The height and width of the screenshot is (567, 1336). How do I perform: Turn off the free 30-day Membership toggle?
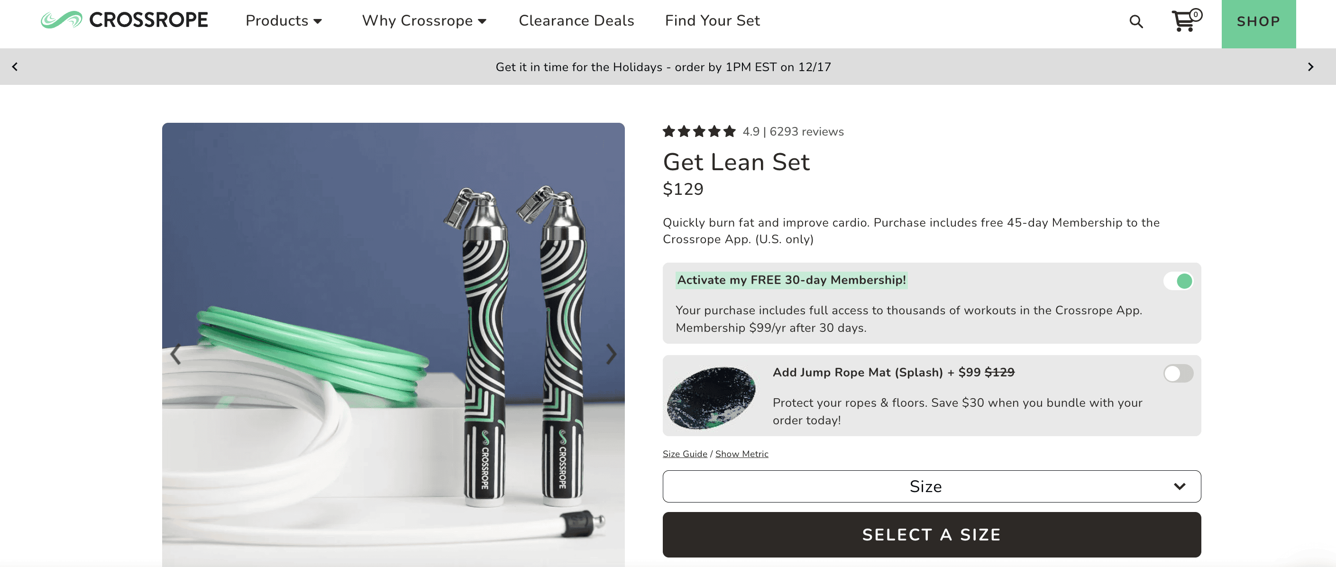[1178, 281]
